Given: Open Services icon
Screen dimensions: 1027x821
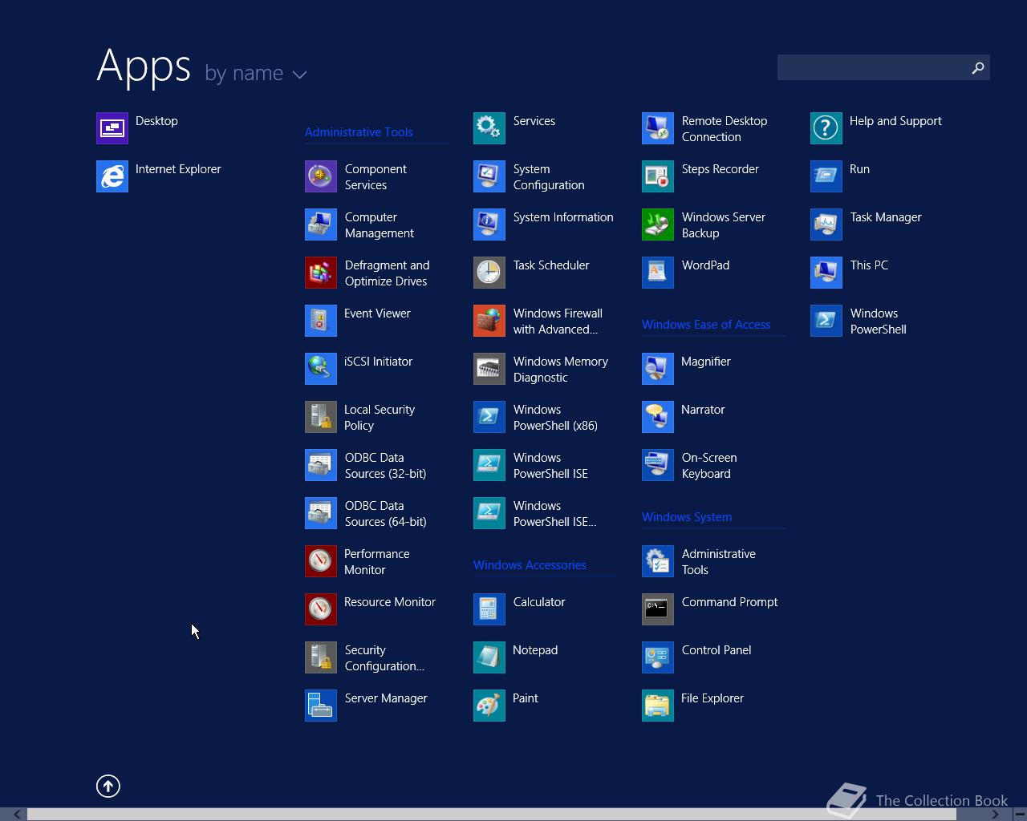Looking at the screenshot, I should tap(489, 128).
